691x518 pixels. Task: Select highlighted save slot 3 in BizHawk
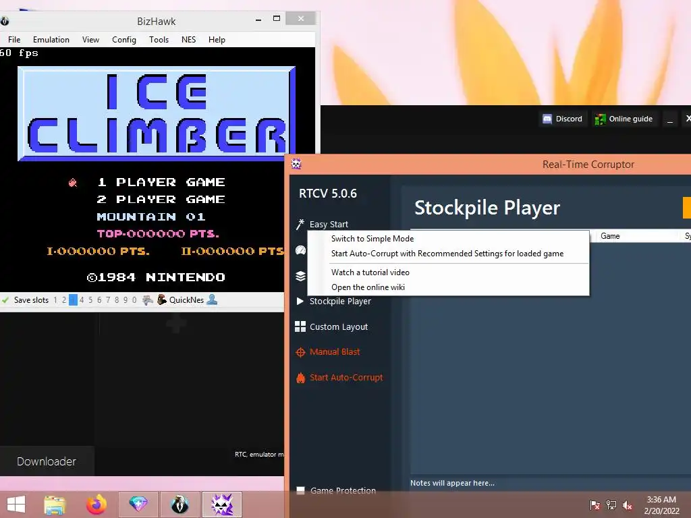click(73, 300)
